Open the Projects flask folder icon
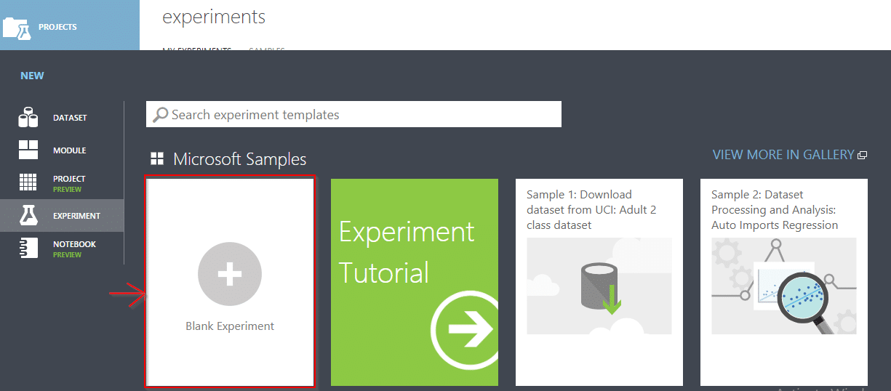891x391 pixels. point(17,27)
